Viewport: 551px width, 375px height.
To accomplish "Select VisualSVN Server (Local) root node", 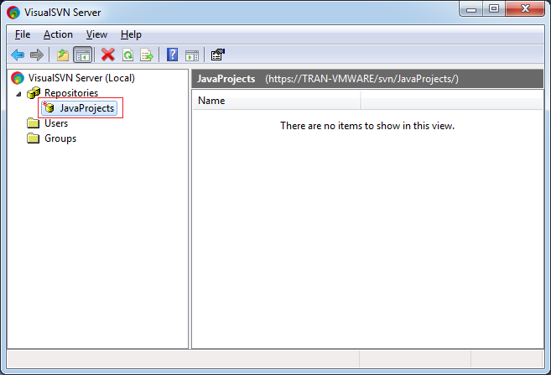I will (x=81, y=78).
